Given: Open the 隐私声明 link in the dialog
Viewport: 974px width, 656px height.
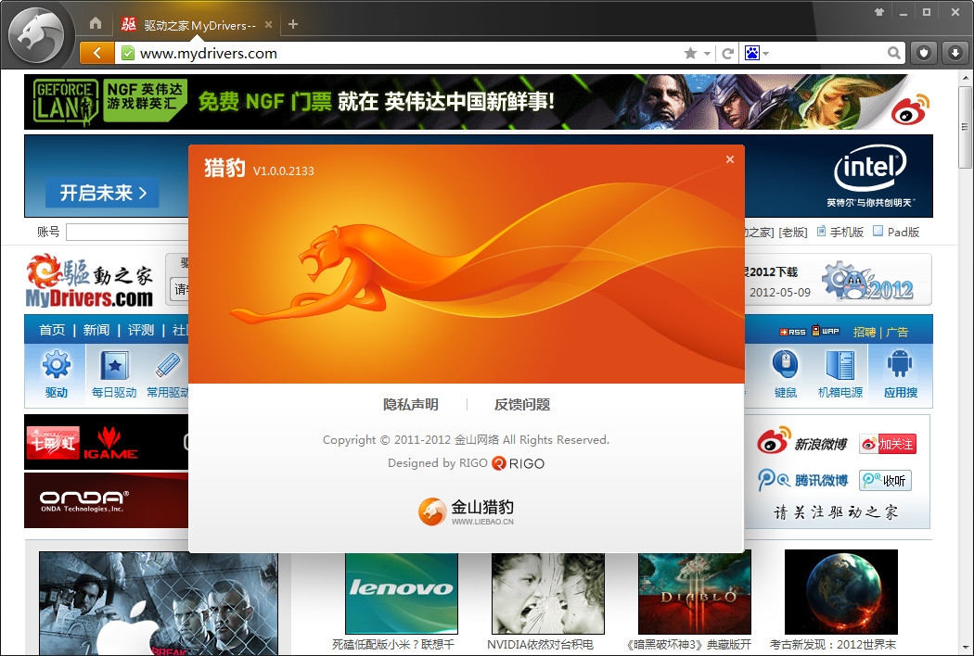Looking at the screenshot, I should 411,405.
